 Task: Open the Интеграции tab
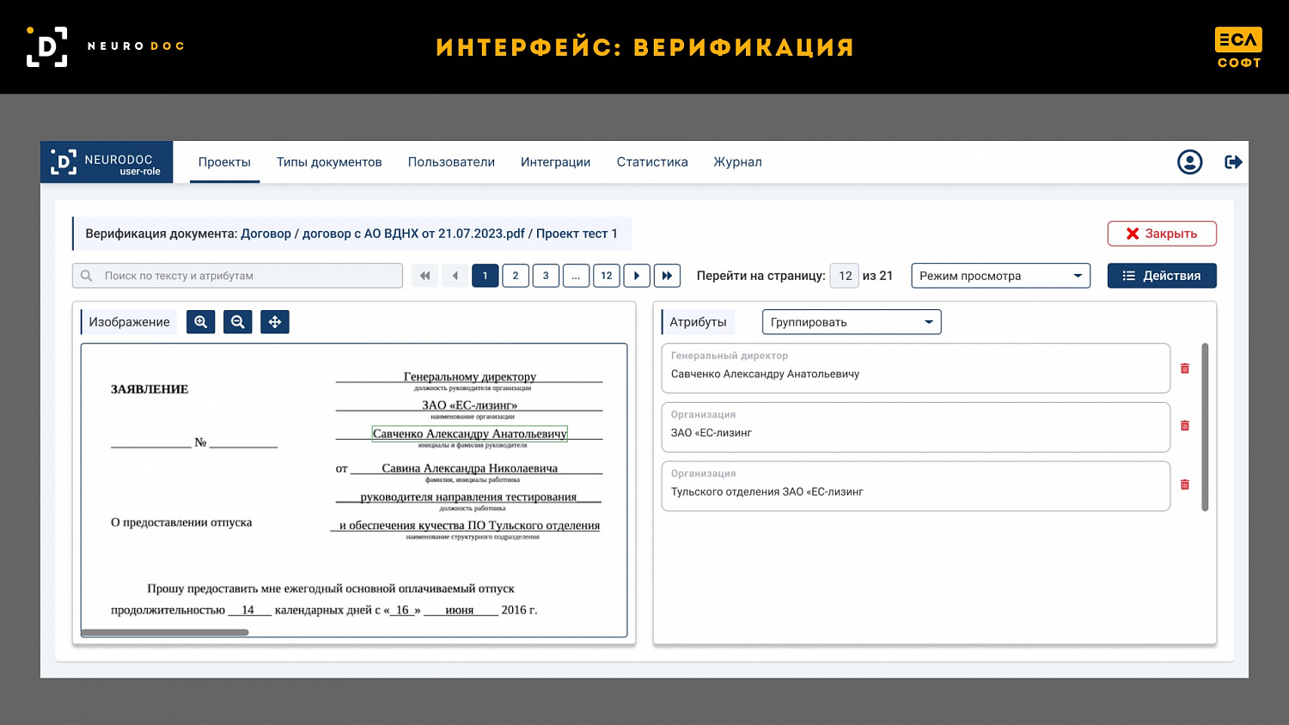555,162
